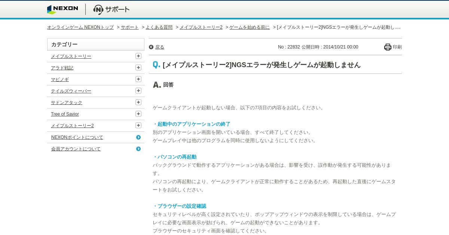Open the アラド戦記 category link

pos(62,68)
